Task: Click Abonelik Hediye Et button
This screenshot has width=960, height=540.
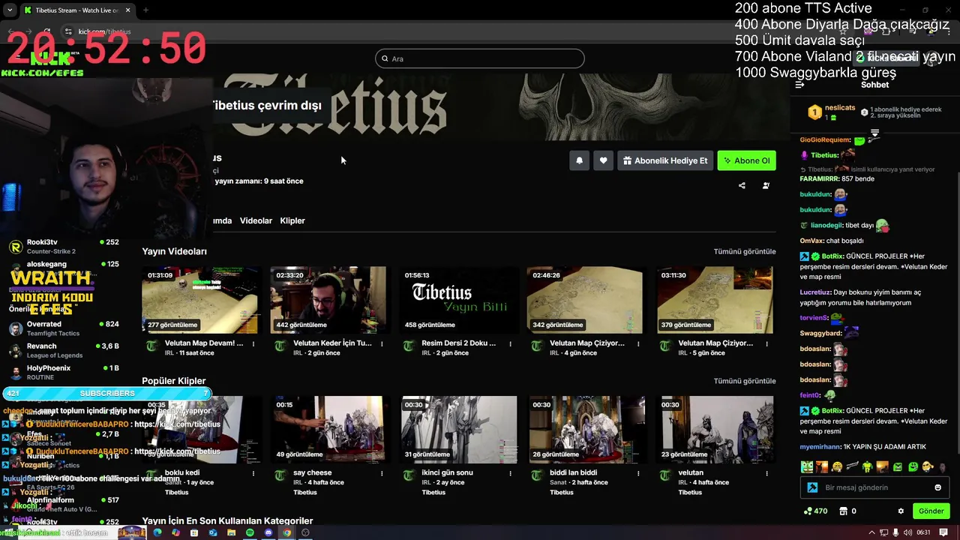Action: [664, 160]
